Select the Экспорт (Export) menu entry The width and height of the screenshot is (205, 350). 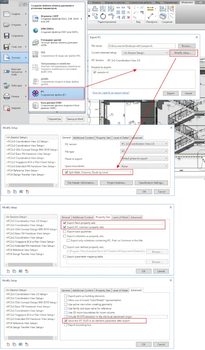[x=15, y=58]
